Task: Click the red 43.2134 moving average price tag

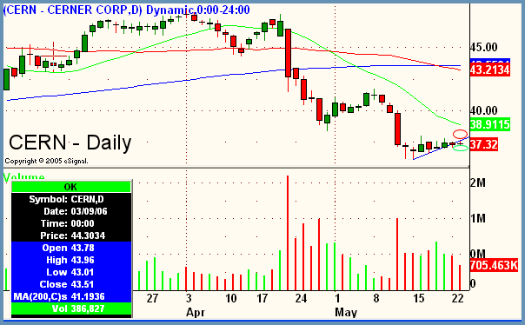Action: click(490, 70)
